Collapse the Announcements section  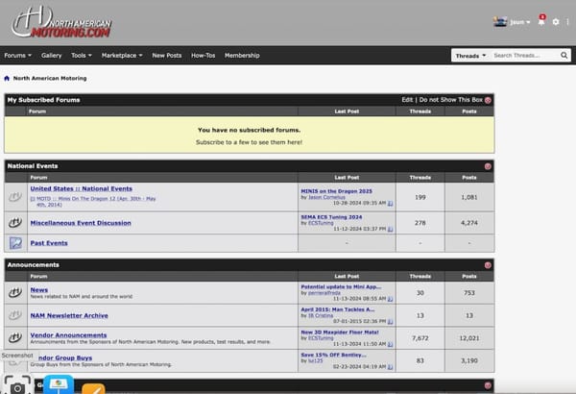[488, 265]
